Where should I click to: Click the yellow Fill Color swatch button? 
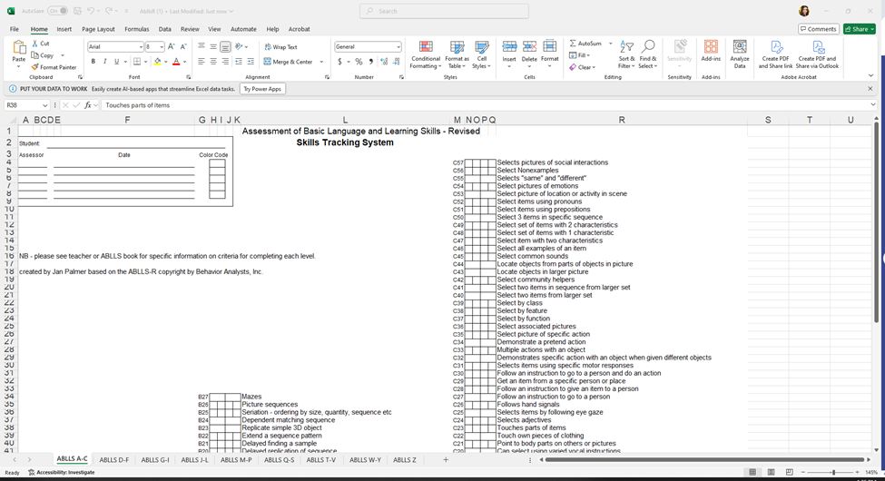pyautogui.click(x=157, y=62)
